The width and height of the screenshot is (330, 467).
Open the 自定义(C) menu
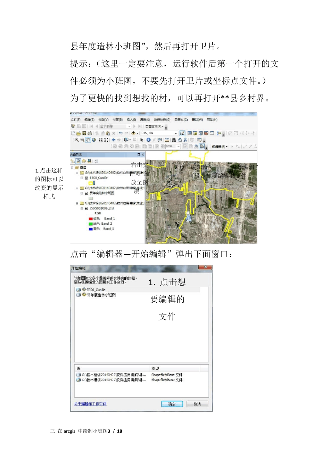[x=181, y=120]
